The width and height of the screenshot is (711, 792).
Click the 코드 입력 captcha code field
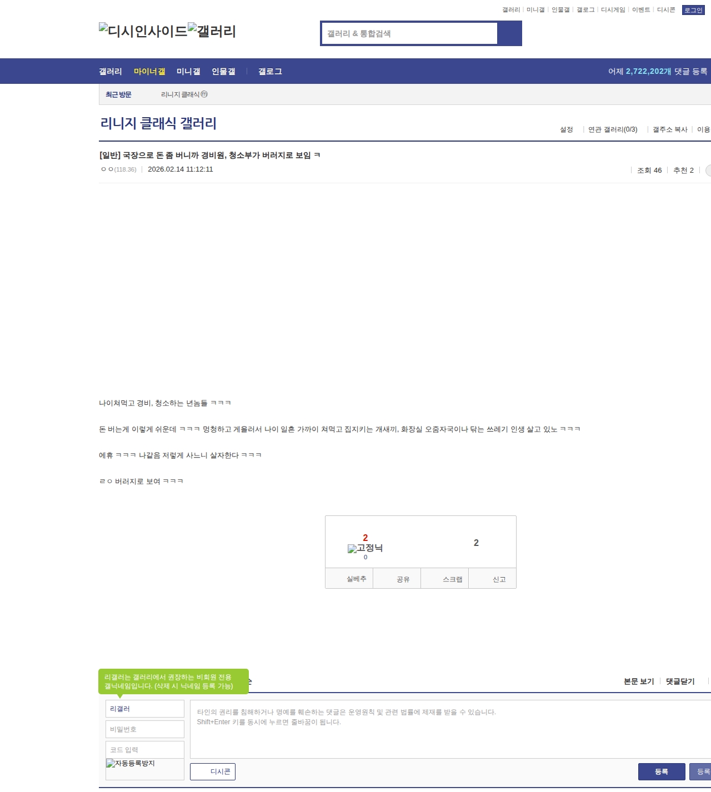(x=144, y=750)
